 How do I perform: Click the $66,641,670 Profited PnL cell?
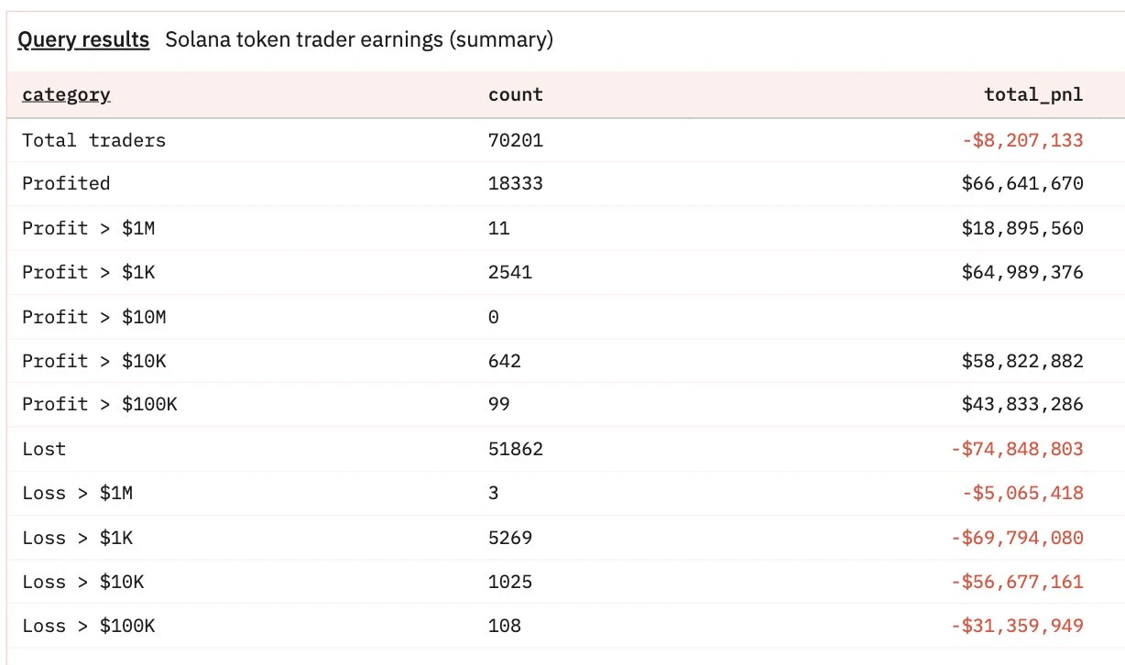click(1022, 183)
